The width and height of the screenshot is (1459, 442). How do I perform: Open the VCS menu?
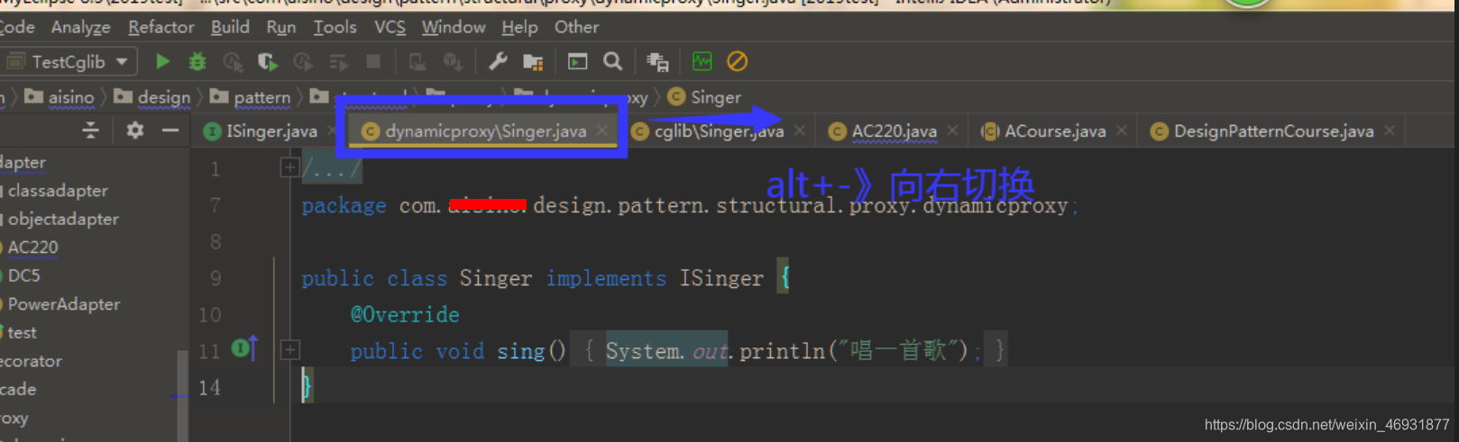coord(390,27)
